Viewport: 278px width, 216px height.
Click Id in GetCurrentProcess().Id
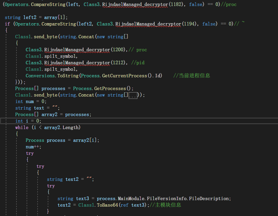tap(158, 76)
